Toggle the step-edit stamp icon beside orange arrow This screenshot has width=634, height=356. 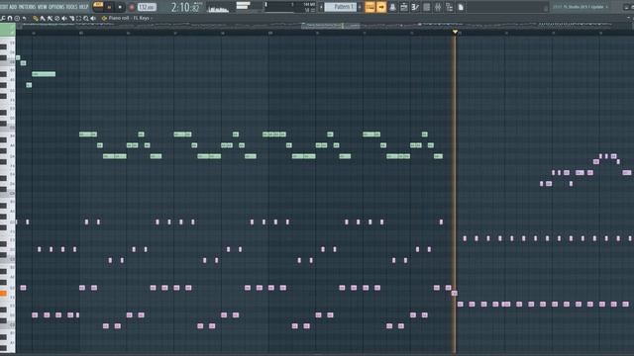coord(392,7)
